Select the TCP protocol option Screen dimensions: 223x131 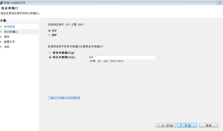click(x=50, y=30)
